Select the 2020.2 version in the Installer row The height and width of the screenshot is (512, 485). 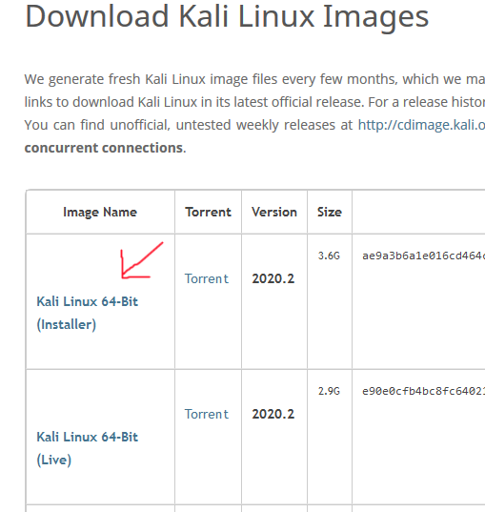[x=273, y=278]
